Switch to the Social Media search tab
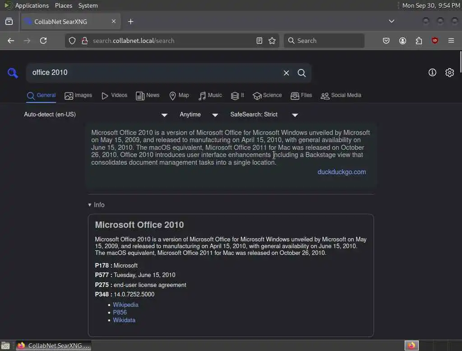The image size is (462, 351). (341, 96)
